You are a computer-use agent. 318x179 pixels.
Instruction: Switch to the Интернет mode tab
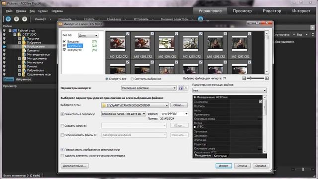[x=301, y=11]
